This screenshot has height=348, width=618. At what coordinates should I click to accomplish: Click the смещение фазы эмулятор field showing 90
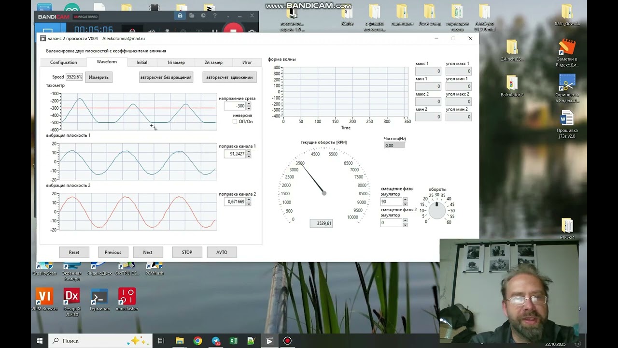pyautogui.click(x=391, y=202)
